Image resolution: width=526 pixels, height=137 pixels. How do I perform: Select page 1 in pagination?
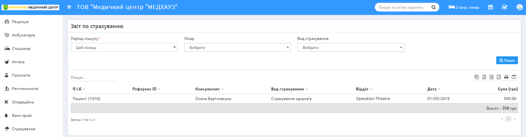508,119
